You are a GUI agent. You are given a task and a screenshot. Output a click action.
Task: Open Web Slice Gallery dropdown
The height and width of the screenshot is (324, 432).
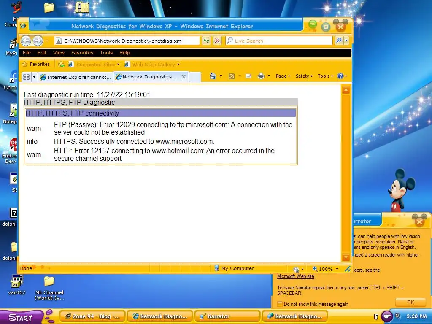(x=152, y=65)
